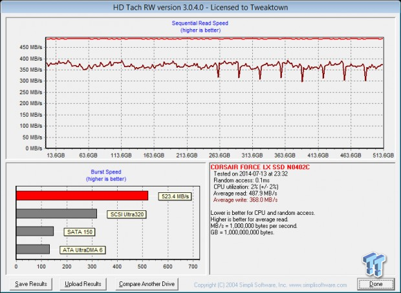Click the 0 MB/s axis label
The image size is (401, 293).
34,148
